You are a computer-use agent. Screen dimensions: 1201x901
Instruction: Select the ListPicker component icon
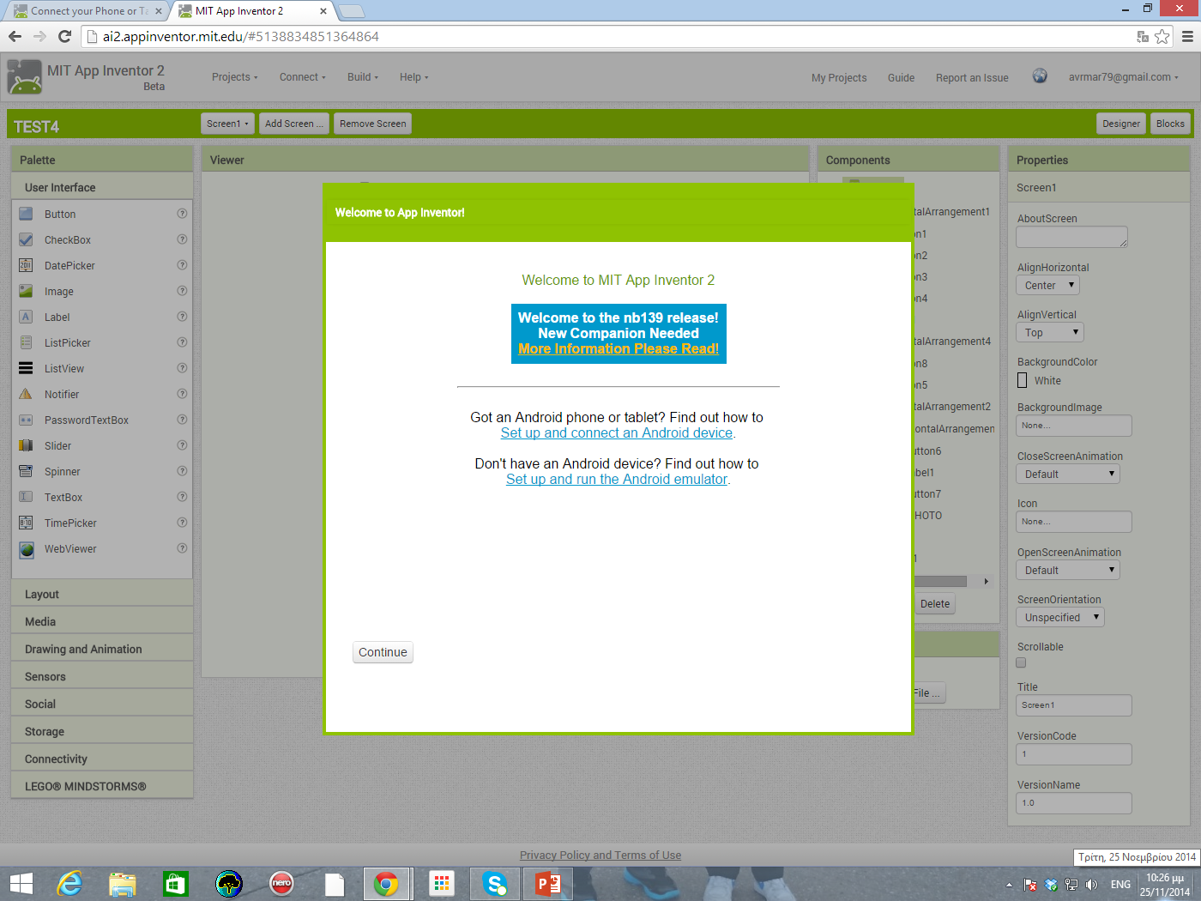(x=27, y=342)
